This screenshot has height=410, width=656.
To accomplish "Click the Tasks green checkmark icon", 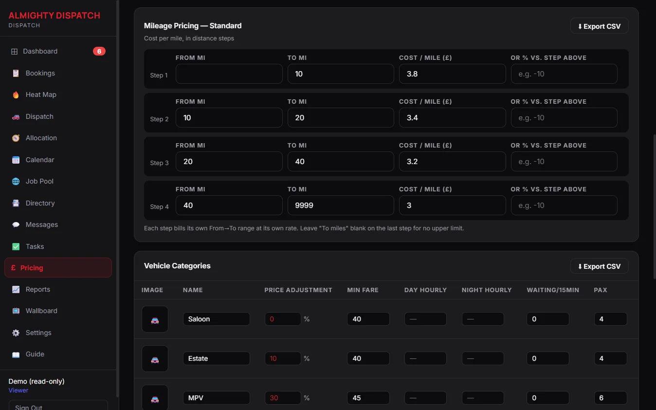I will click(x=16, y=246).
